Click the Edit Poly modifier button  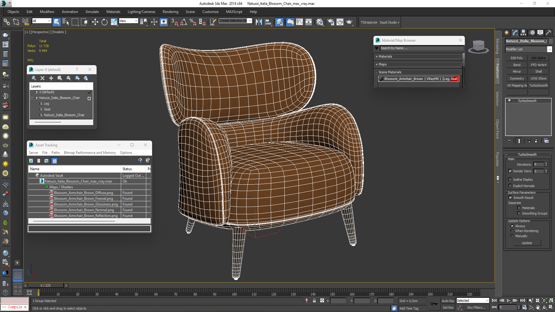(x=517, y=58)
